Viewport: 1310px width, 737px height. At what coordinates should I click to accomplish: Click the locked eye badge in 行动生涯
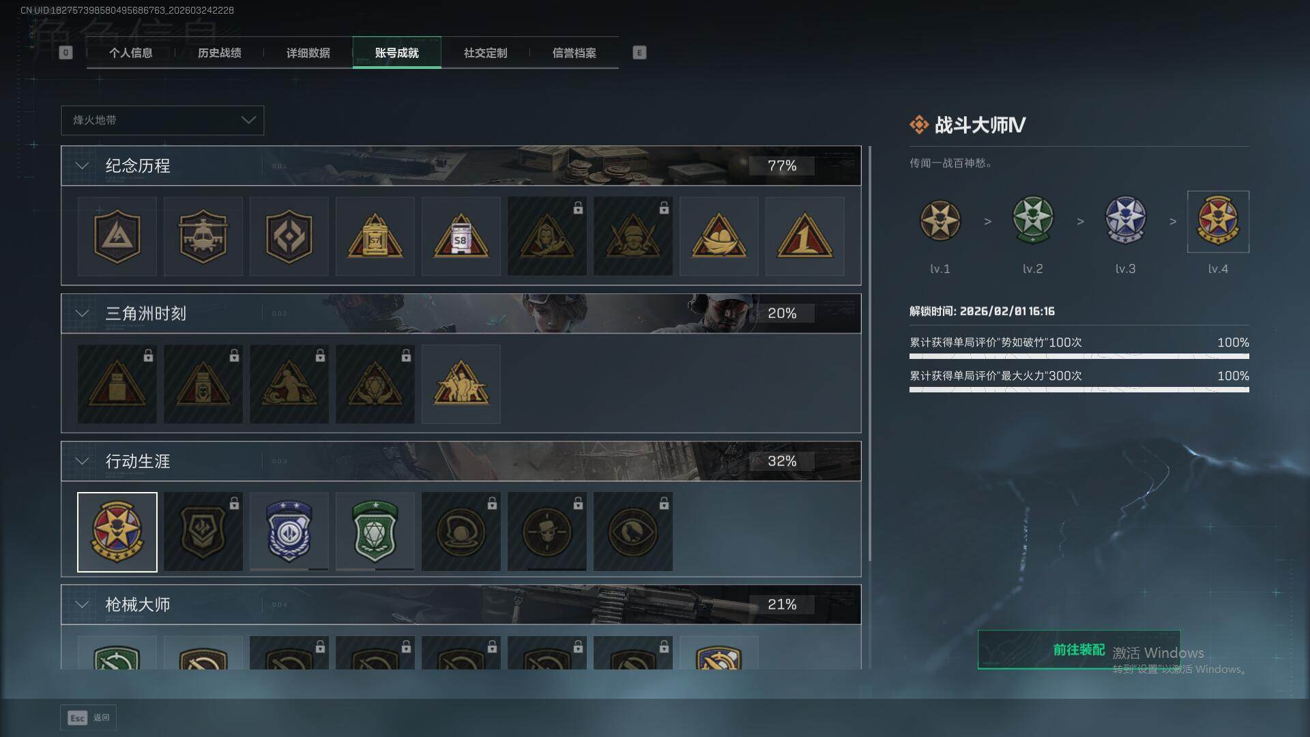[x=632, y=532]
